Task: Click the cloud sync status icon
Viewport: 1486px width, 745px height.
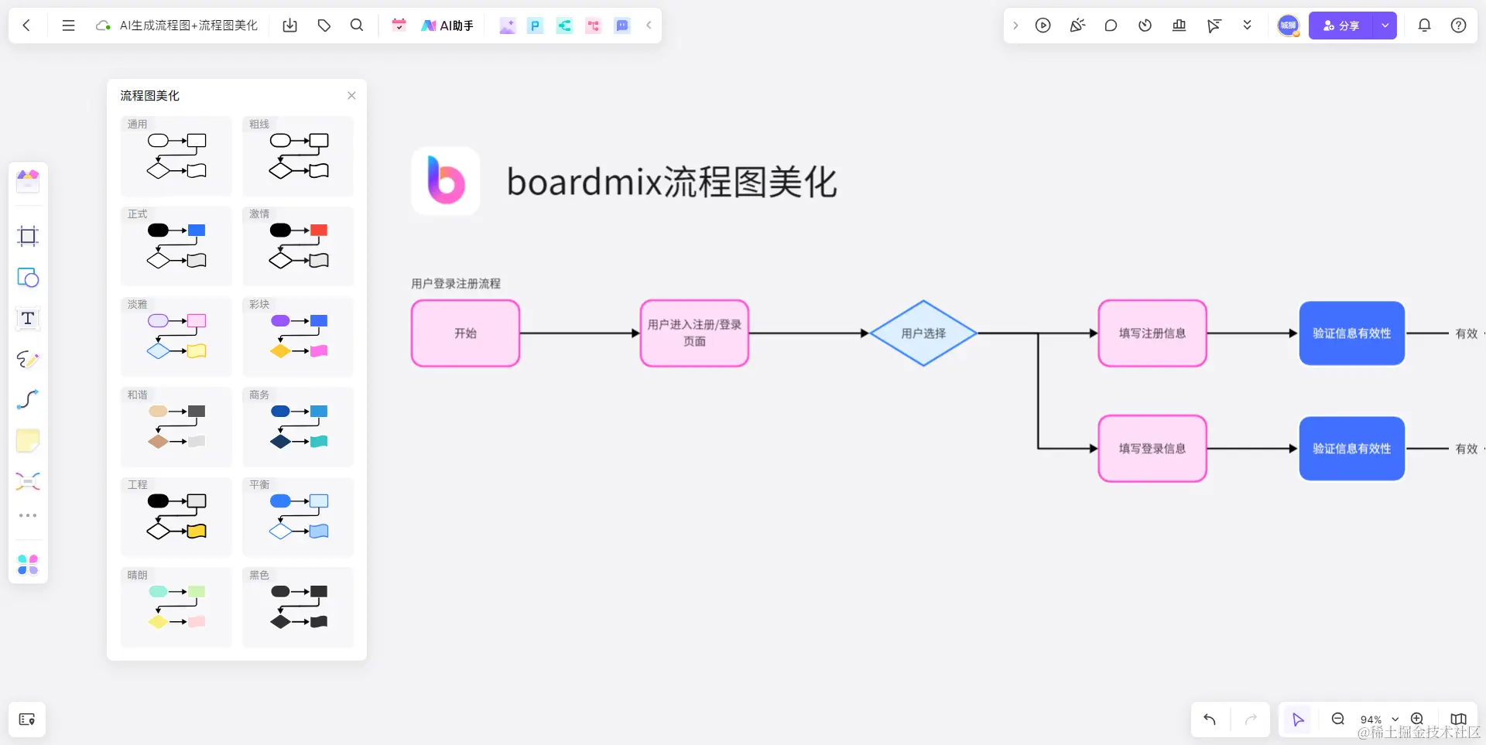Action: point(103,26)
